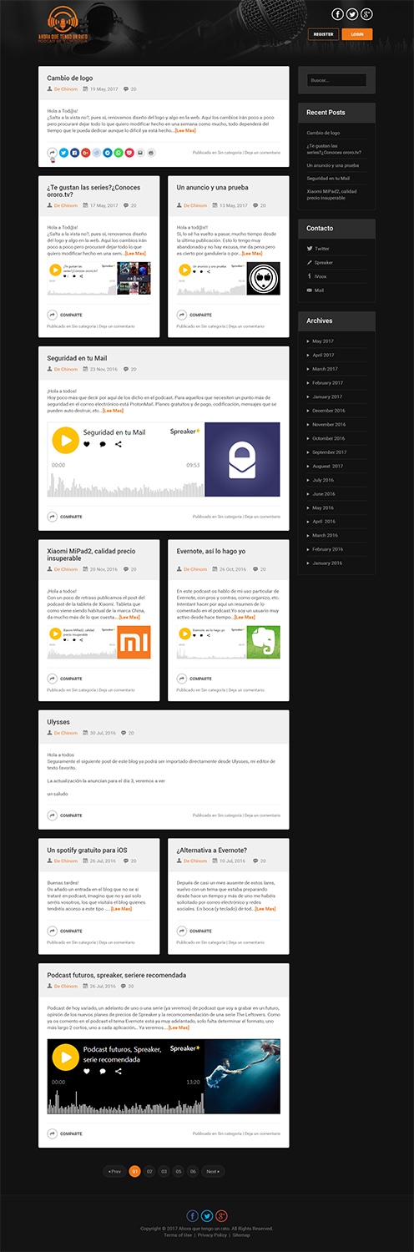
Task: Share 'Cambio de logo' on Facebook
Action: [x=75, y=153]
